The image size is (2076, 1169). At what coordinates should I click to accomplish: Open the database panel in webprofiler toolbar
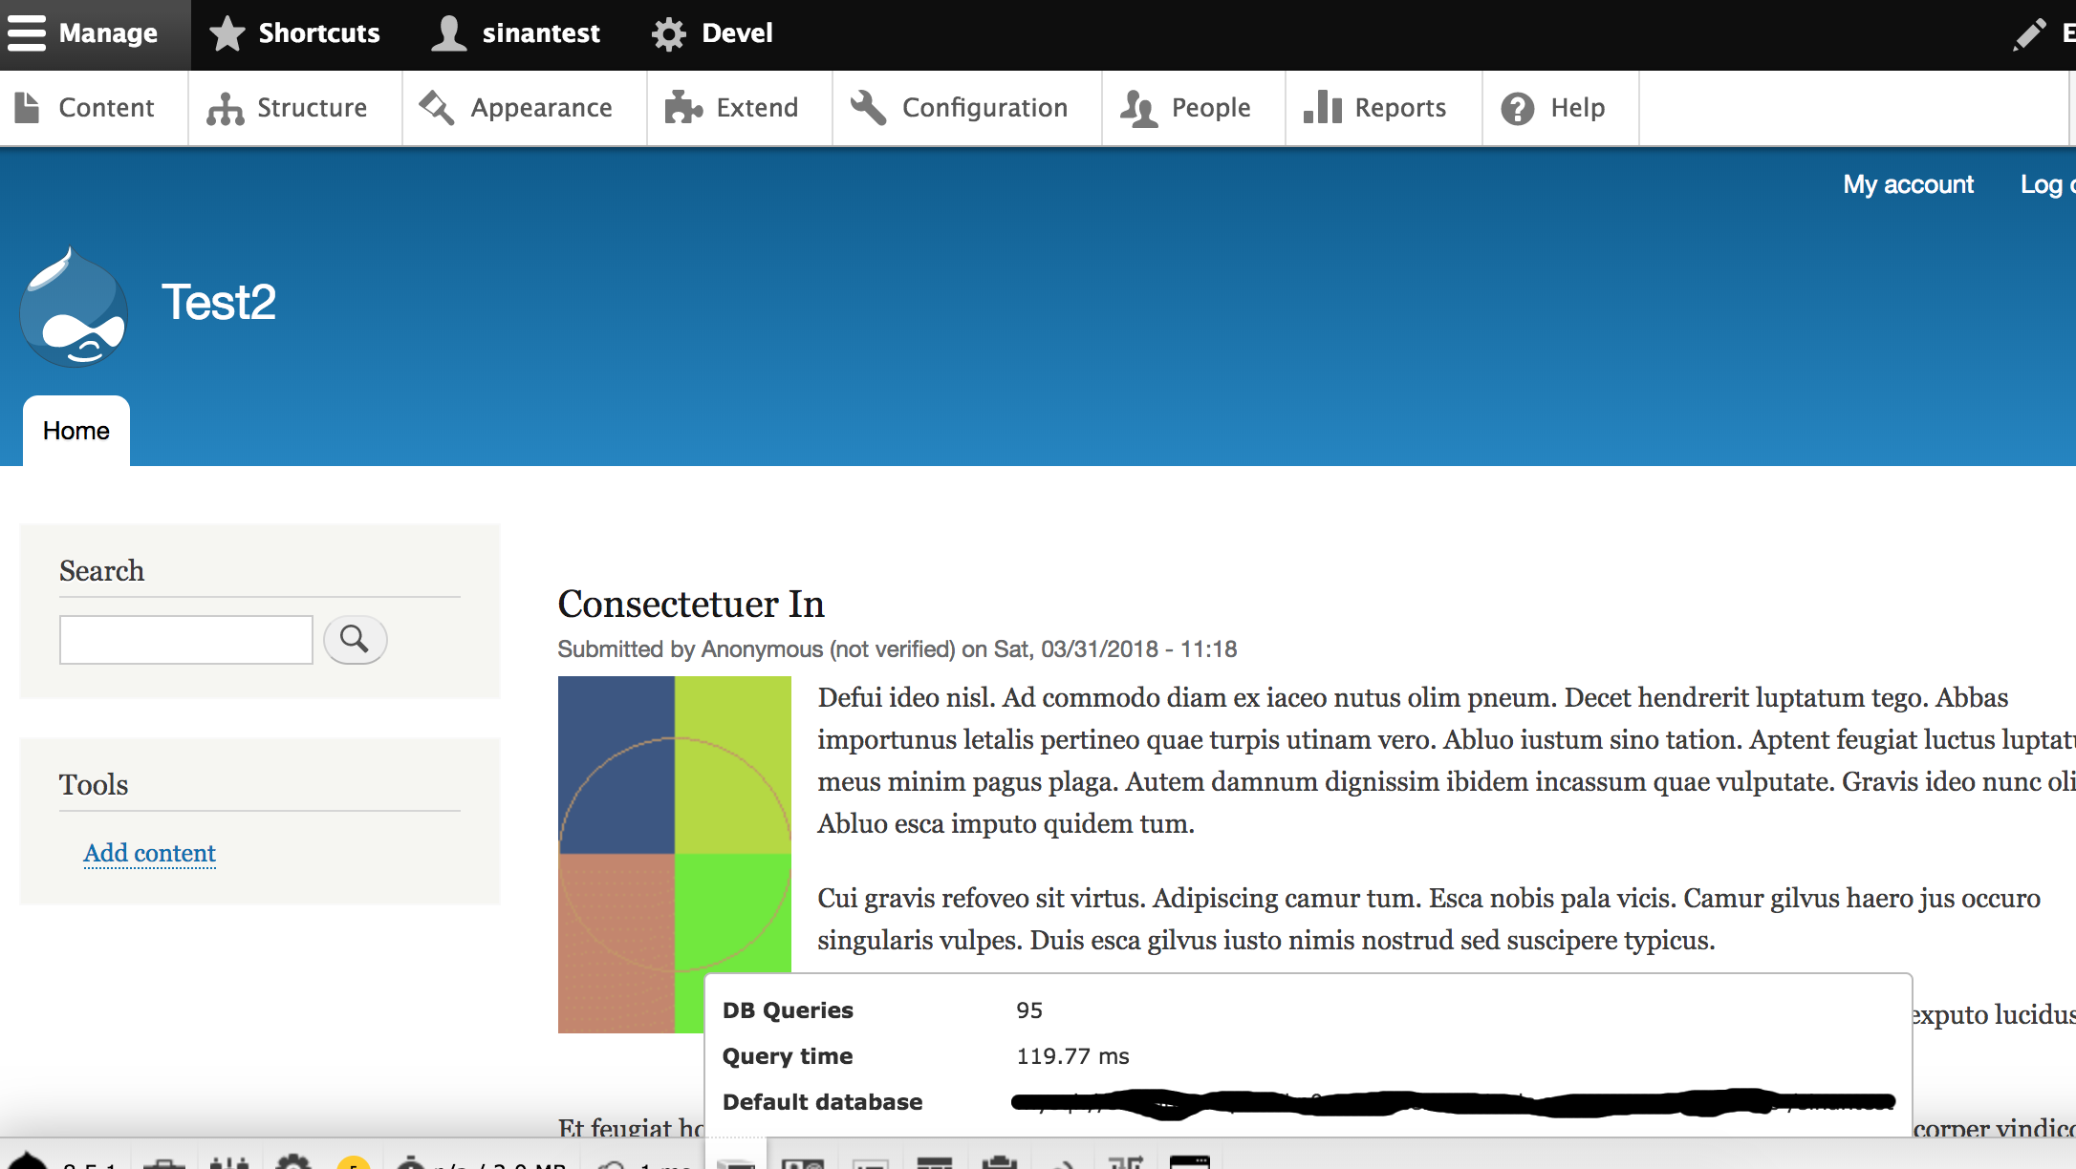[x=736, y=1163]
